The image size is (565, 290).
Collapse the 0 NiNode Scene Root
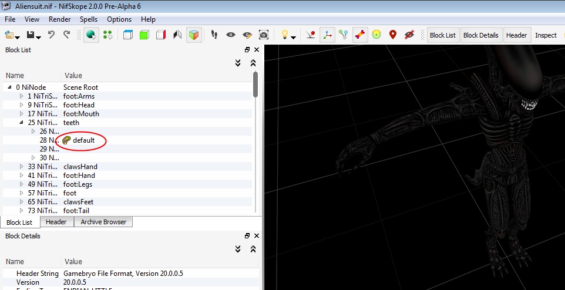pos(10,87)
